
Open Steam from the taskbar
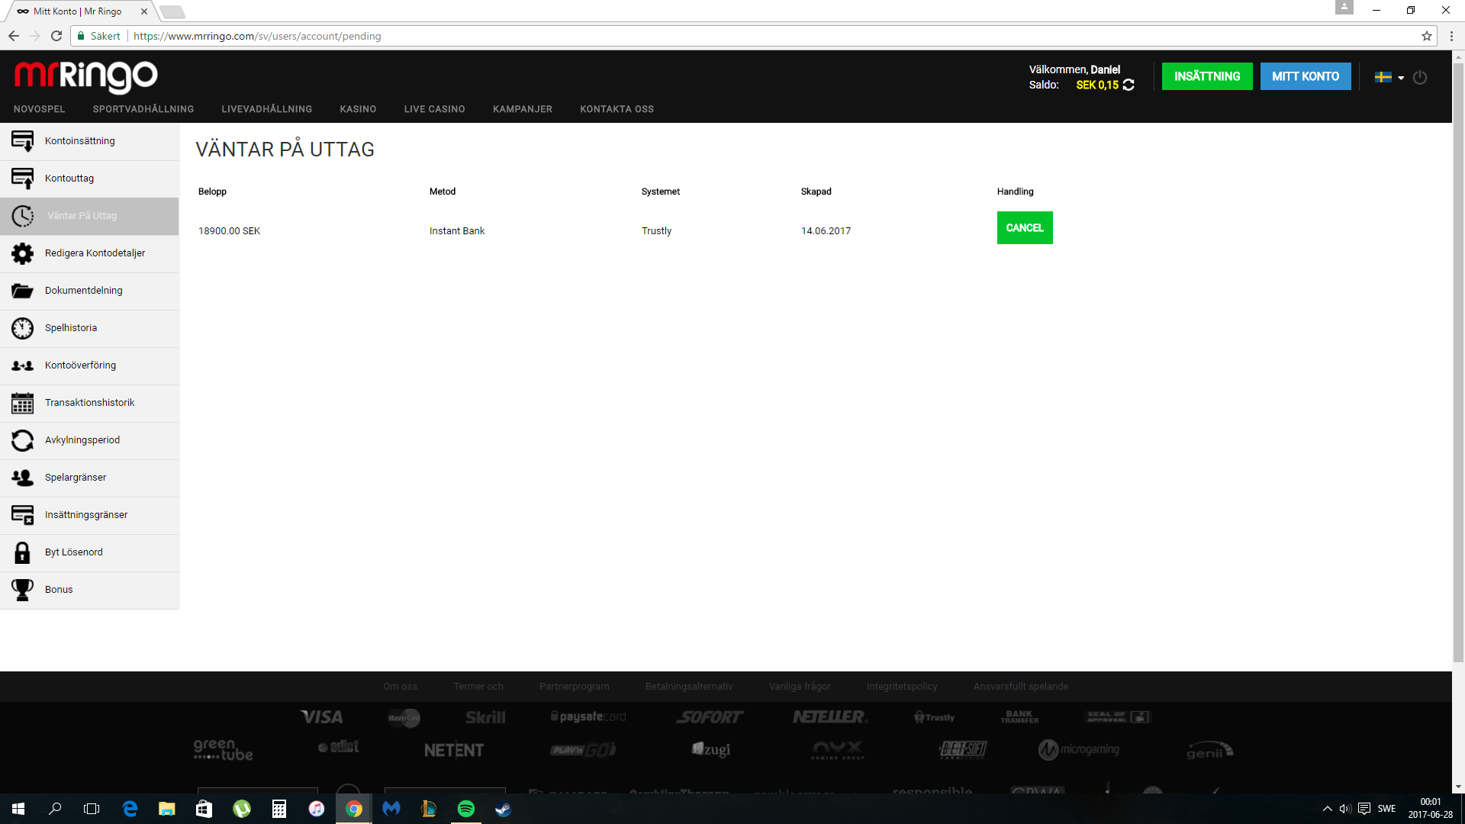tap(503, 809)
